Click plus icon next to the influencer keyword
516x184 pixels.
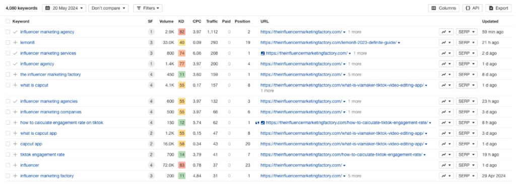tap(15, 165)
